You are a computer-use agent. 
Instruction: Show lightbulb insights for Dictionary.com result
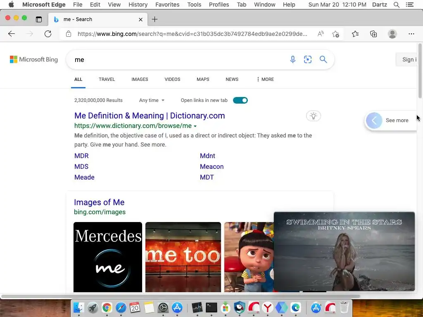(x=314, y=116)
